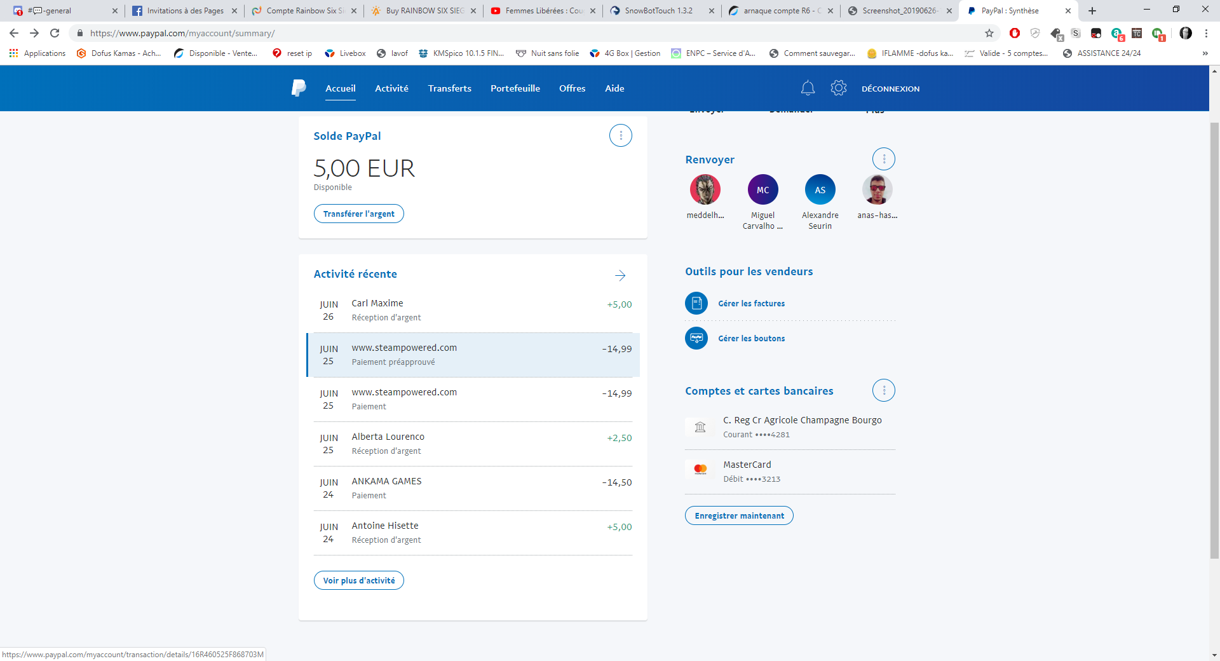The width and height of the screenshot is (1220, 661).
Task: Reload the PayPal page
Action: [55, 33]
